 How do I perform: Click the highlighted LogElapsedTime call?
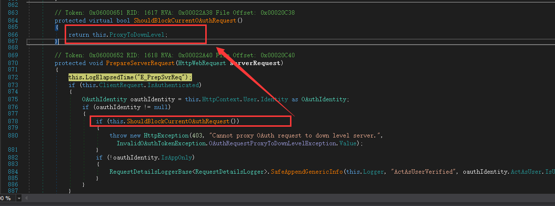[x=130, y=77]
